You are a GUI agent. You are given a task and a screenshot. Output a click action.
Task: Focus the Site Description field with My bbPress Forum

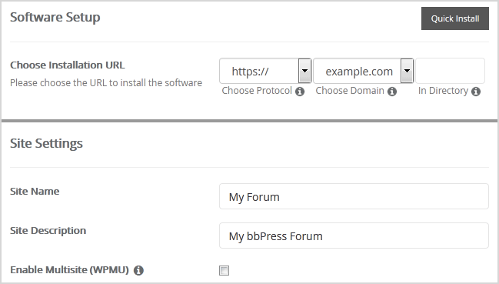point(354,236)
